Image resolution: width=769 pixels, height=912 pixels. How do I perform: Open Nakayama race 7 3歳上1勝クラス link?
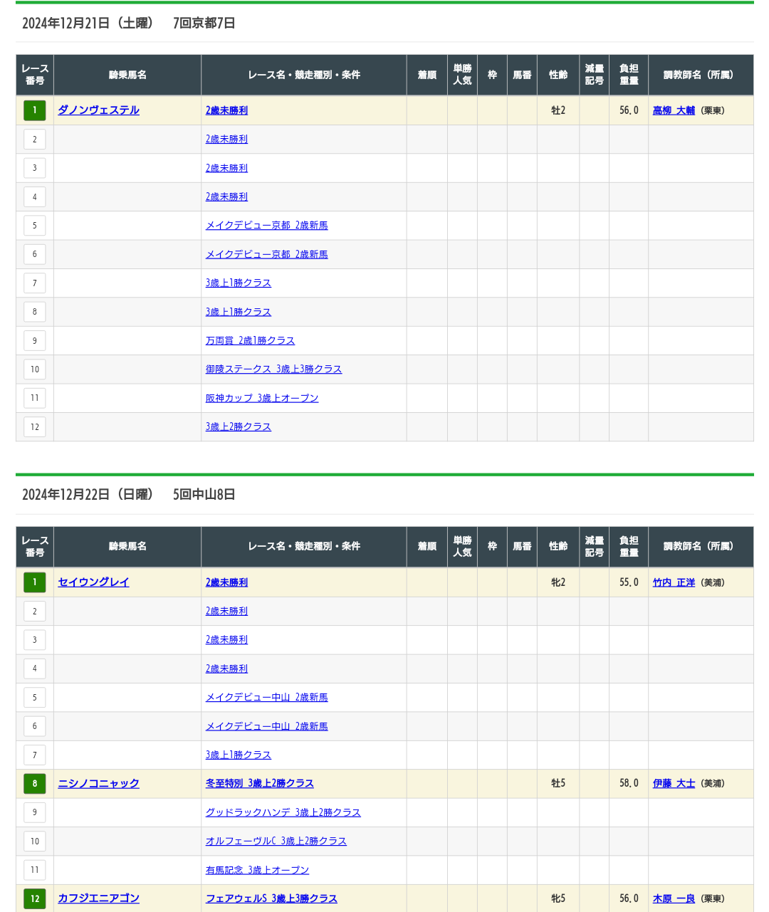pyautogui.click(x=239, y=755)
